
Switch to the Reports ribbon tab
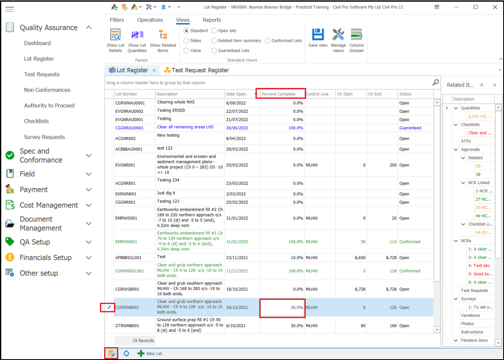[212, 20]
